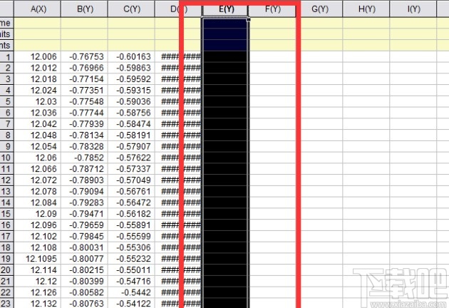The width and height of the screenshot is (449, 308).
Task: Click cell with value 12.012
Action: click(x=38, y=68)
